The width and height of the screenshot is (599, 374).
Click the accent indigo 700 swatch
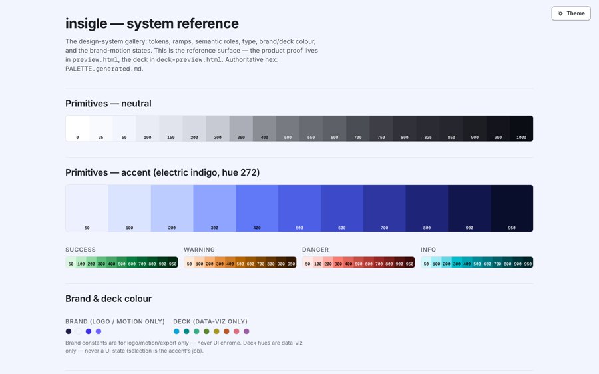pos(384,208)
